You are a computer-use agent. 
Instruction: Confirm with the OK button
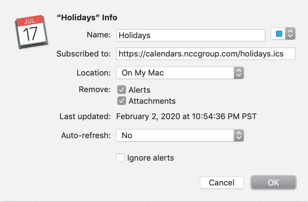tap(273, 183)
